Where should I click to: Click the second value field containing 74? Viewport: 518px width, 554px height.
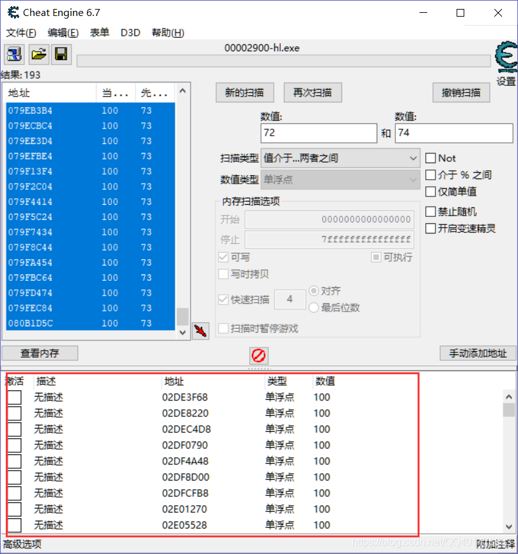click(x=454, y=133)
